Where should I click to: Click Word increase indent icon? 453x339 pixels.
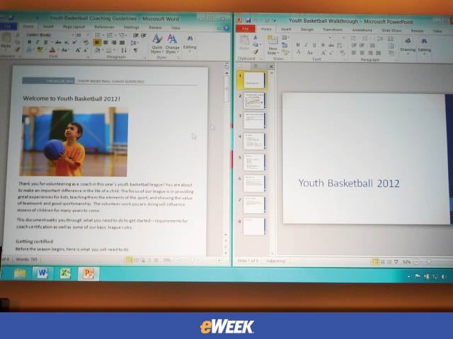coord(143,35)
